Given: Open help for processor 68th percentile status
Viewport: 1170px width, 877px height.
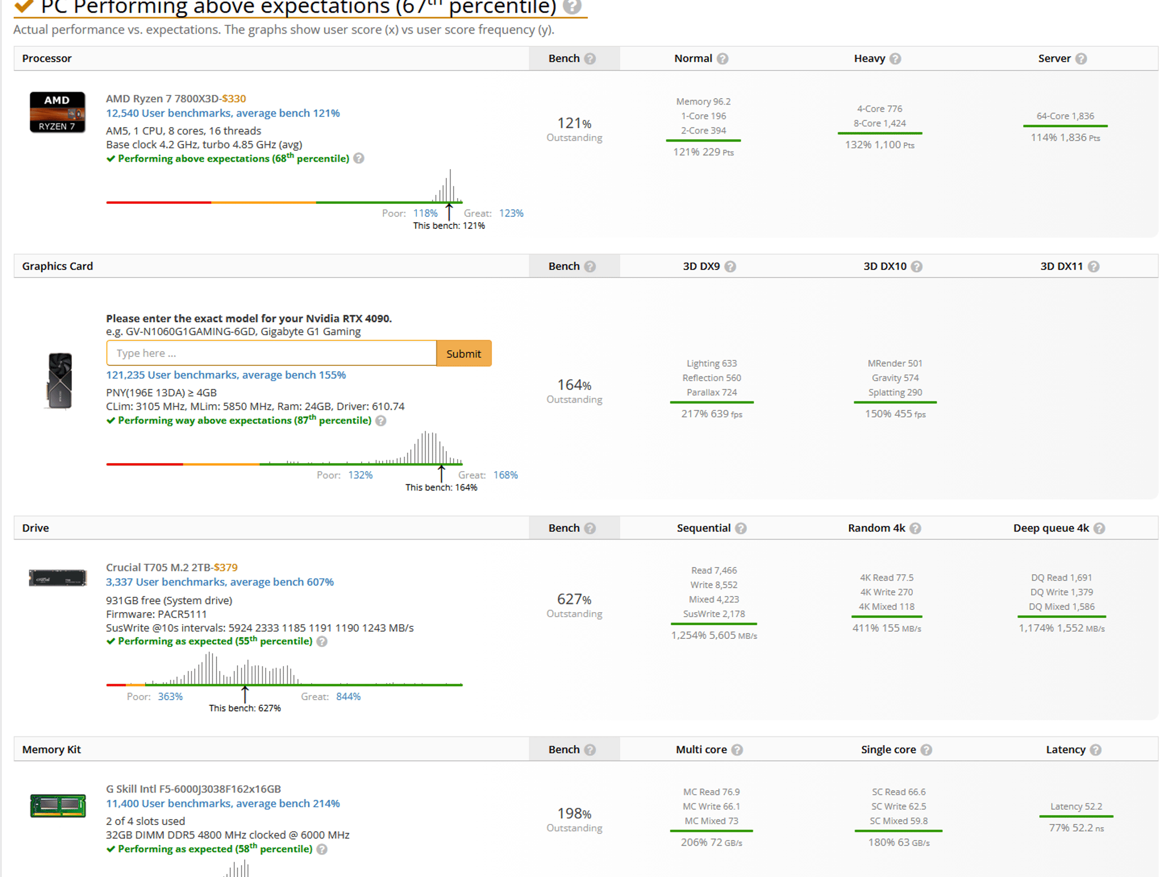Looking at the screenshot, I should 359,159.
